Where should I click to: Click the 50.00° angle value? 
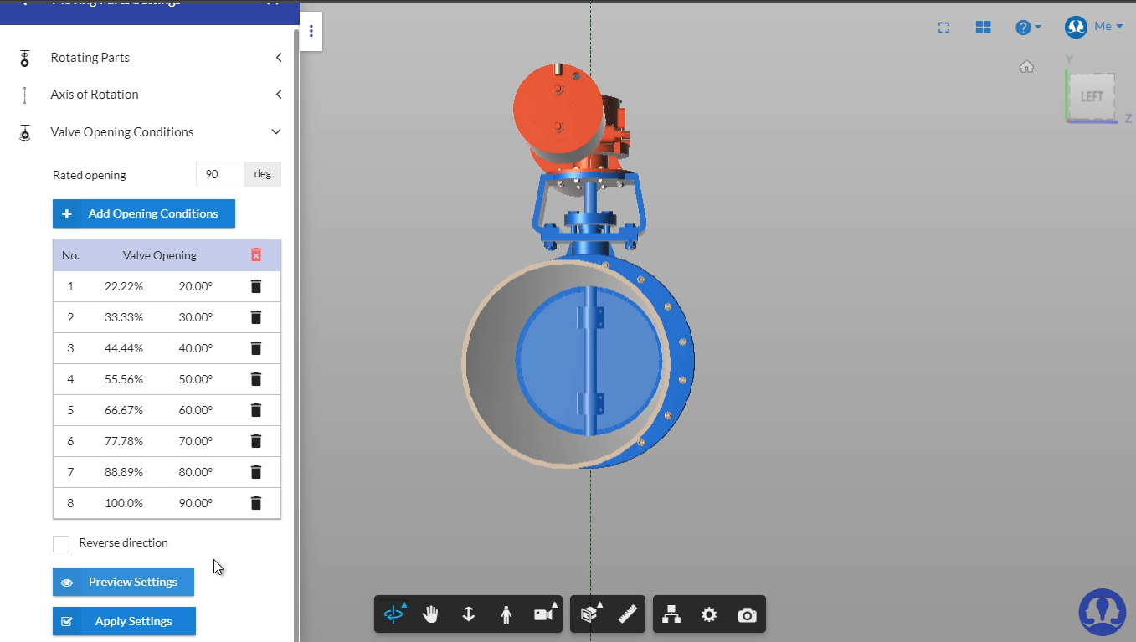196,379
